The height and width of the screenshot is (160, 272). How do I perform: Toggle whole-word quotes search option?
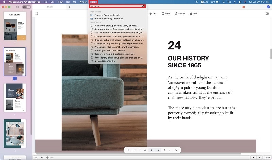click(42, 157)
